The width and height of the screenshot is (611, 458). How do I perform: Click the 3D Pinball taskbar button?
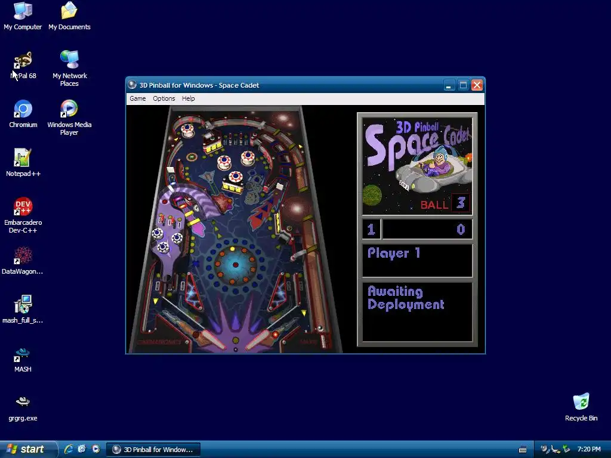click(x=153, y=450)
